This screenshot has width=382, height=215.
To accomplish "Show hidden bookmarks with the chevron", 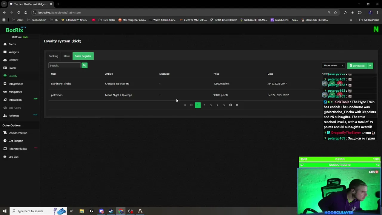I will (x=351, y=20).
